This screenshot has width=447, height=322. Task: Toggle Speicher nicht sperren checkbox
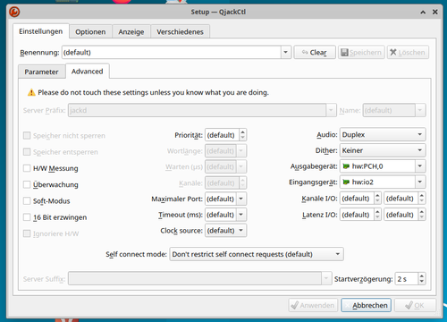[x=27, y=136]
